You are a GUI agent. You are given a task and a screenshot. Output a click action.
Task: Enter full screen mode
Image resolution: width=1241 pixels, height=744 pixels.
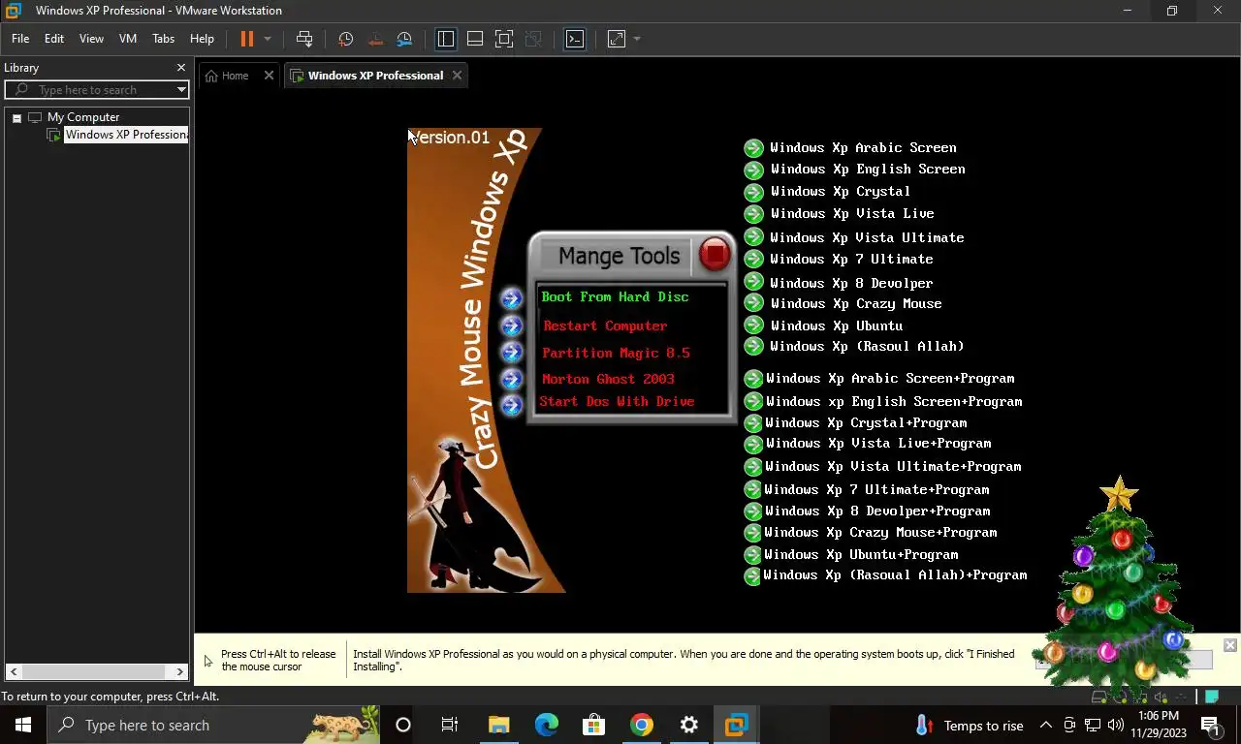tap(504, 39)
